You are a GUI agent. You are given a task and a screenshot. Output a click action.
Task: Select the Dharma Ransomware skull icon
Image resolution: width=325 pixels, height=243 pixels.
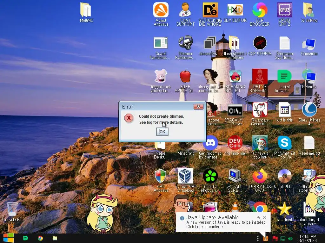[x=185, y=43]
